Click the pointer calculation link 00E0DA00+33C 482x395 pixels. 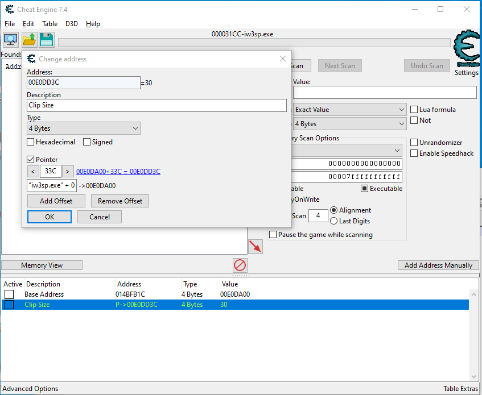tap(118, 172)
